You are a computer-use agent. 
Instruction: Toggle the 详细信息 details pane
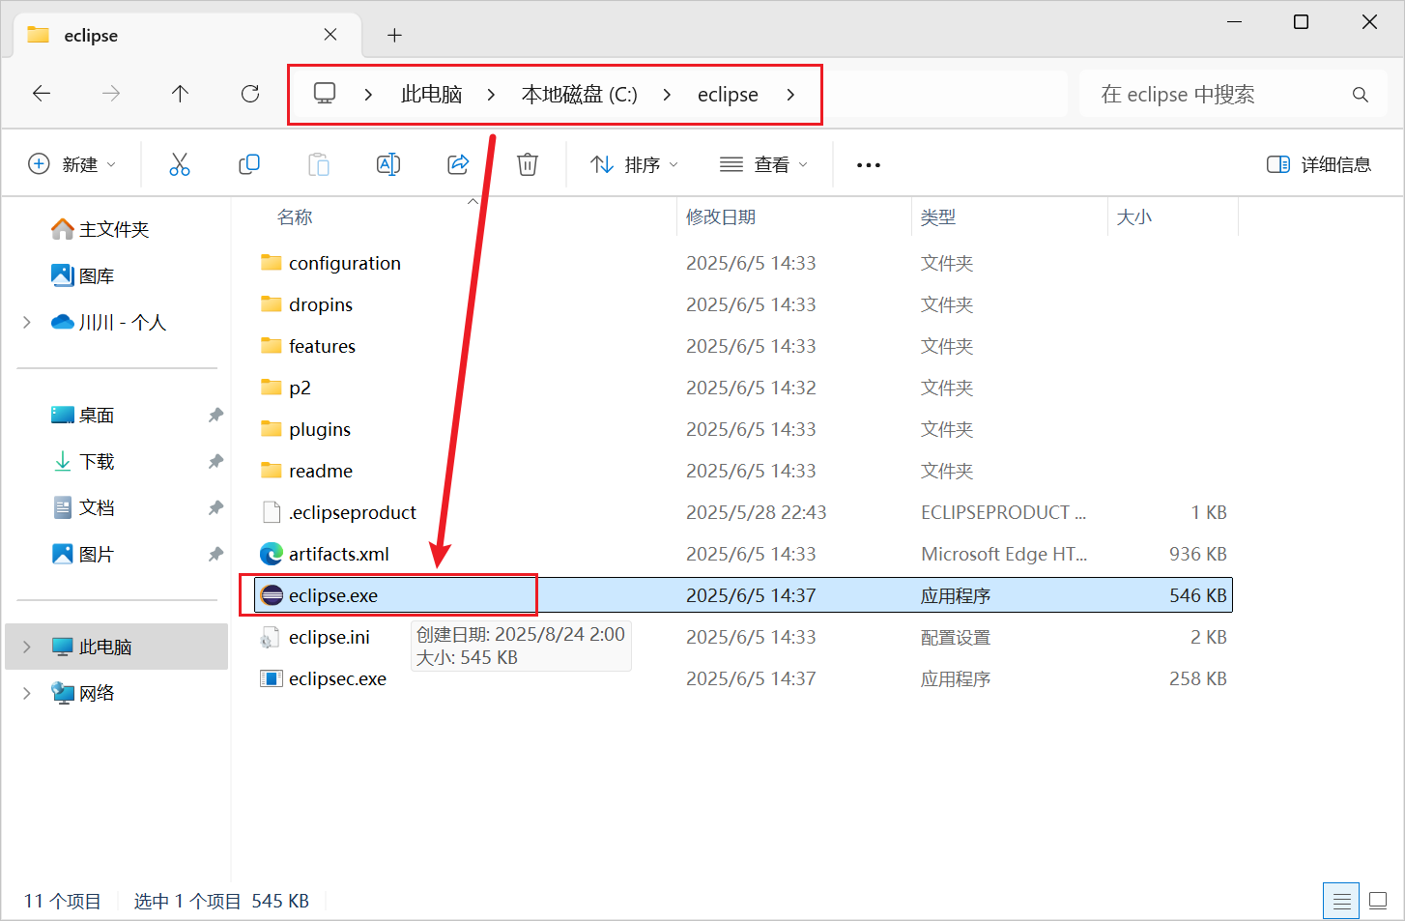coord(1319,164)
